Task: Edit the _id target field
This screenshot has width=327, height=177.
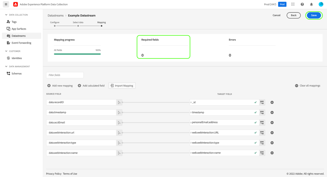Action: point(224,102)
